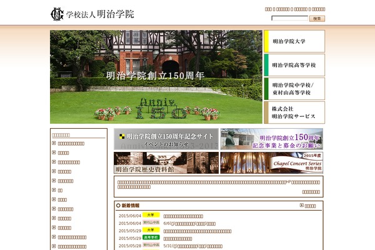Open the 明治学院高等学校 navigation button

(294, 65)
